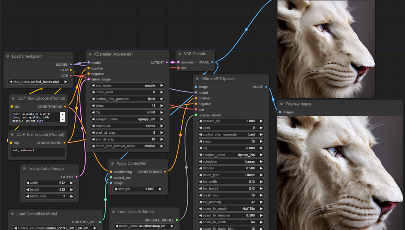Collapse the Apply ControlNet node
Image resolution: width=405 pixels, height=230 pixels.
tap(112, 164)
